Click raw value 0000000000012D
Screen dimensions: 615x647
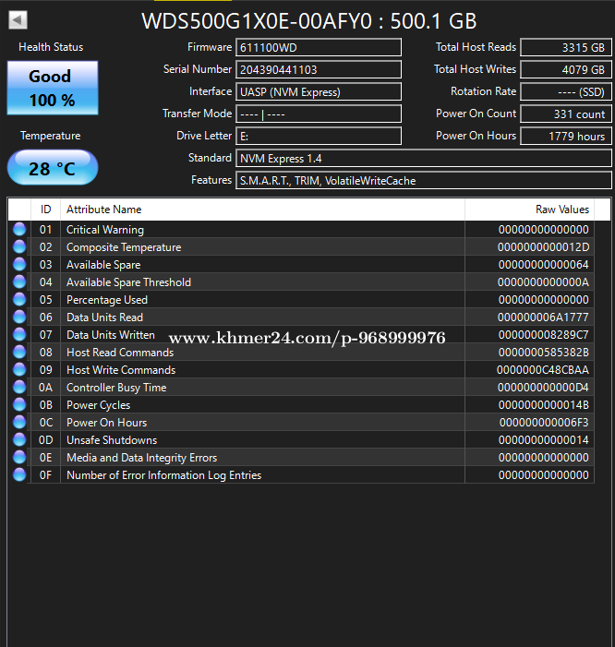(543, 246)
